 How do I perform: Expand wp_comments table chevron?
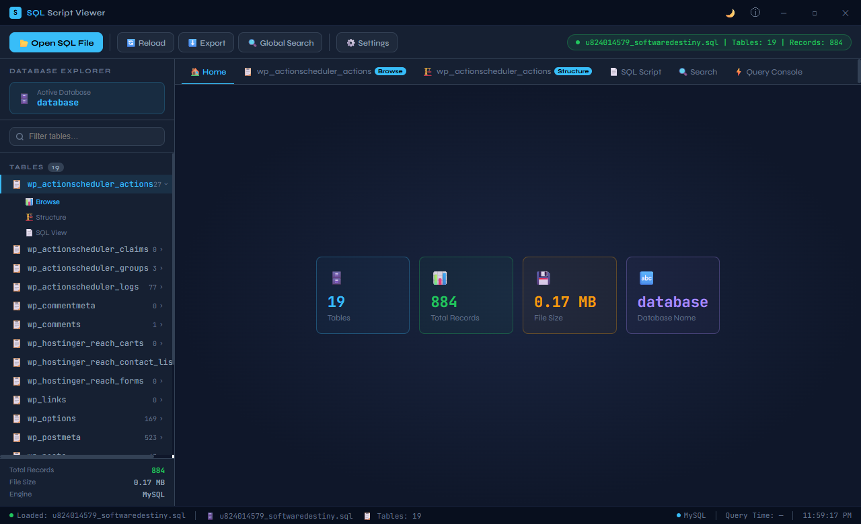pyautogui.click(x=161, y=324)
